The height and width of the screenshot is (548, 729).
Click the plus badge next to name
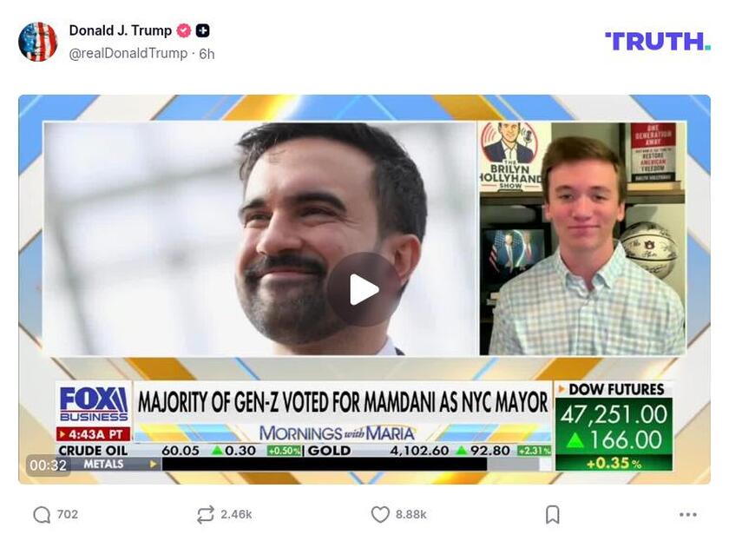tap(203, 30)
